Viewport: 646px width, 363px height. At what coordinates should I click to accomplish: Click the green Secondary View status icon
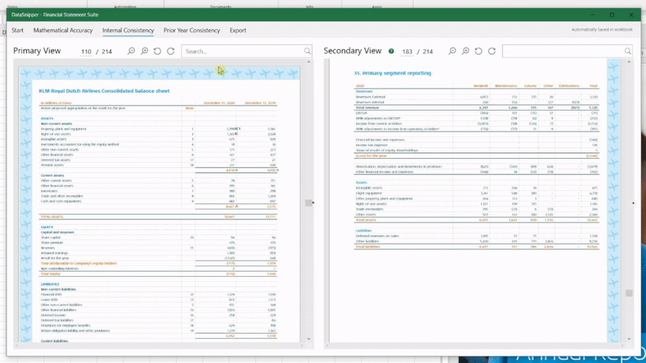point(392,52)
